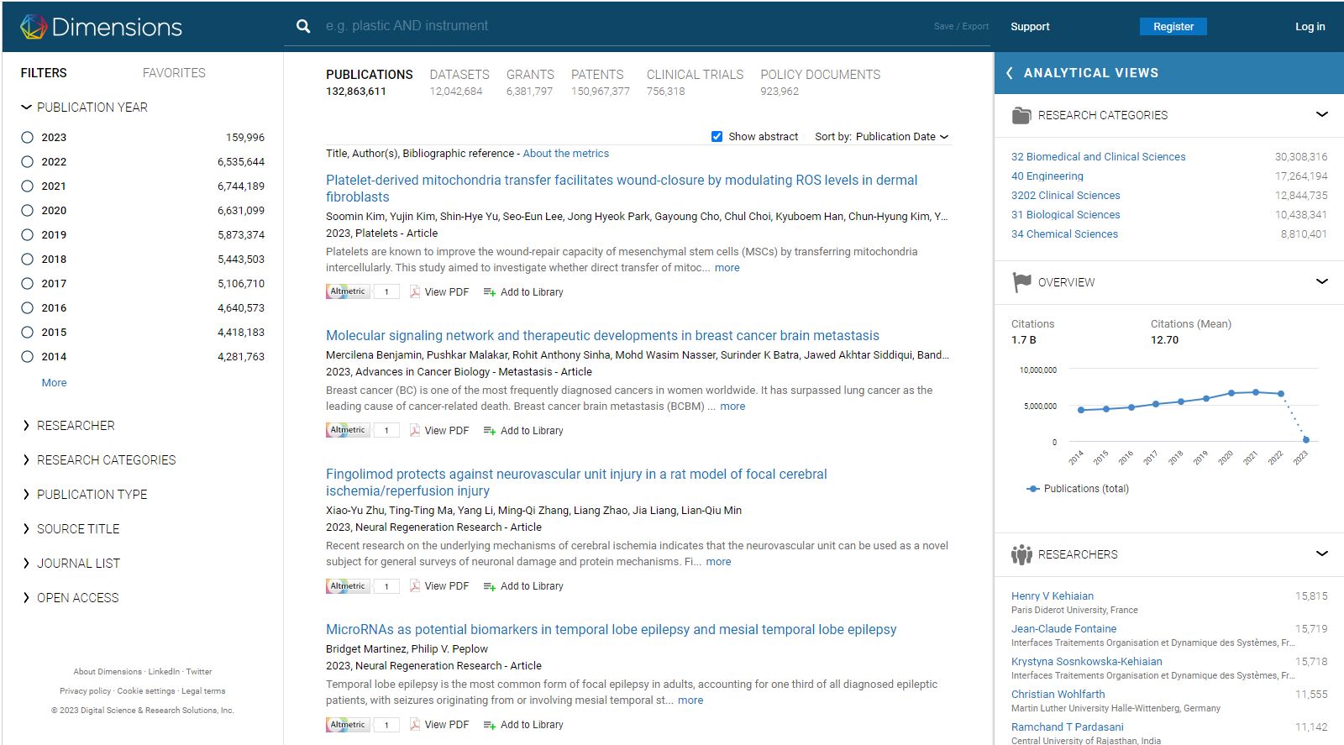Click the PDF icon for Platelet-derived mitochondria article
The image size is (1344, 745).
415,291
